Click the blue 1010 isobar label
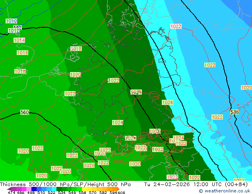The height and width of the screenshot is (194, 252). point(12,21)
